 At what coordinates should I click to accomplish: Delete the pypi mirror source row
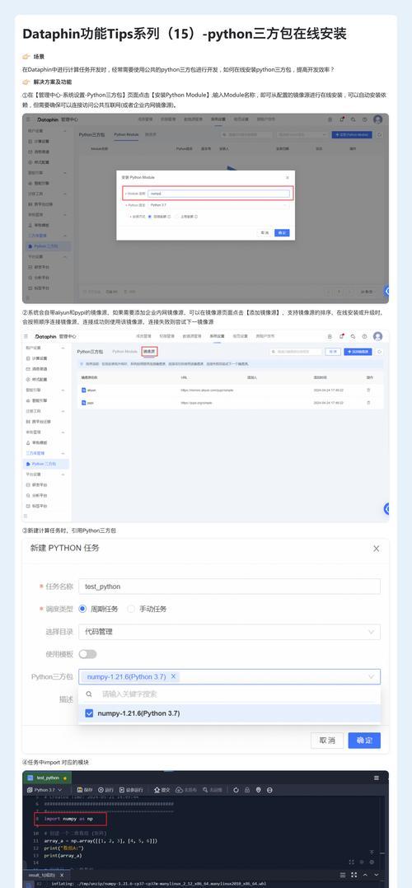click(x=369, y=403)
